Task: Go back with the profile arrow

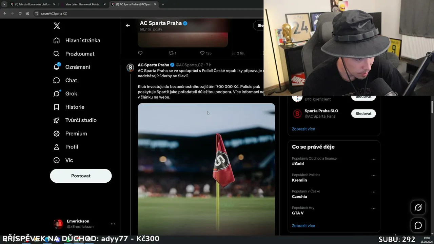Action: pos(128,25)
